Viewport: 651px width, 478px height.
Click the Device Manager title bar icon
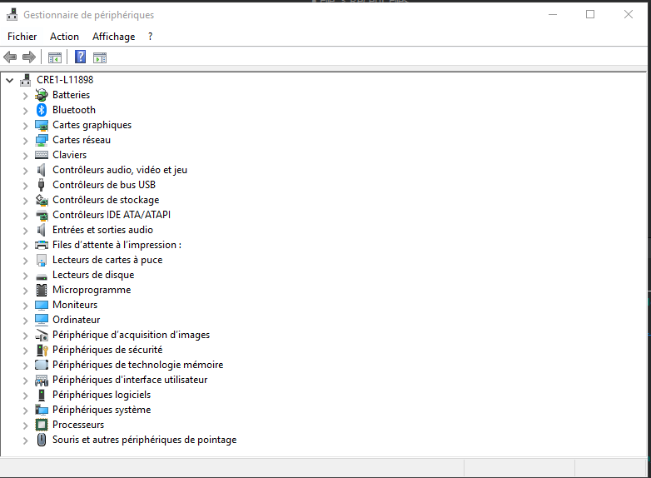coord(12,14)
